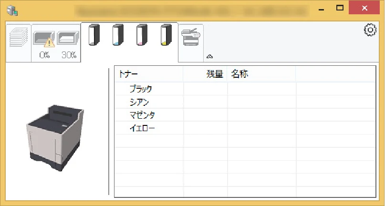This screenshot has height=206, width=385.
Task: Click the yellow toner cartridge icon
Action: pos(166,35)
